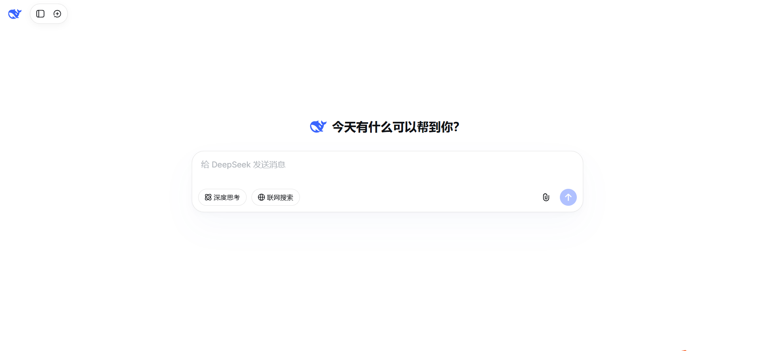Image resolution: width=775 pixels, height=351 pixels.
Task: Click the 联网搜索 text label
Action: coord(280,197)
